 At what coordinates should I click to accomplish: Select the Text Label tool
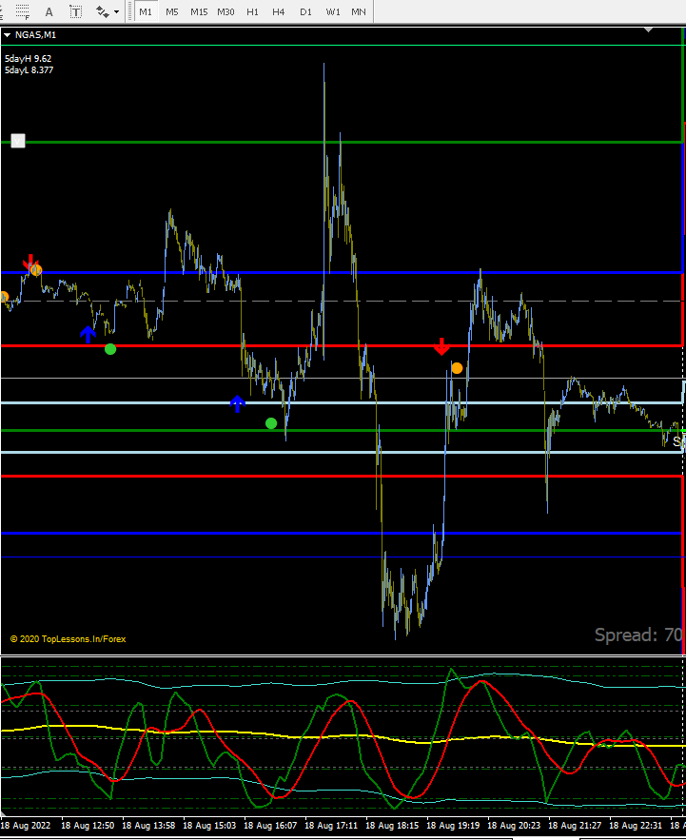pyautogui.click(x=76, y=11)
